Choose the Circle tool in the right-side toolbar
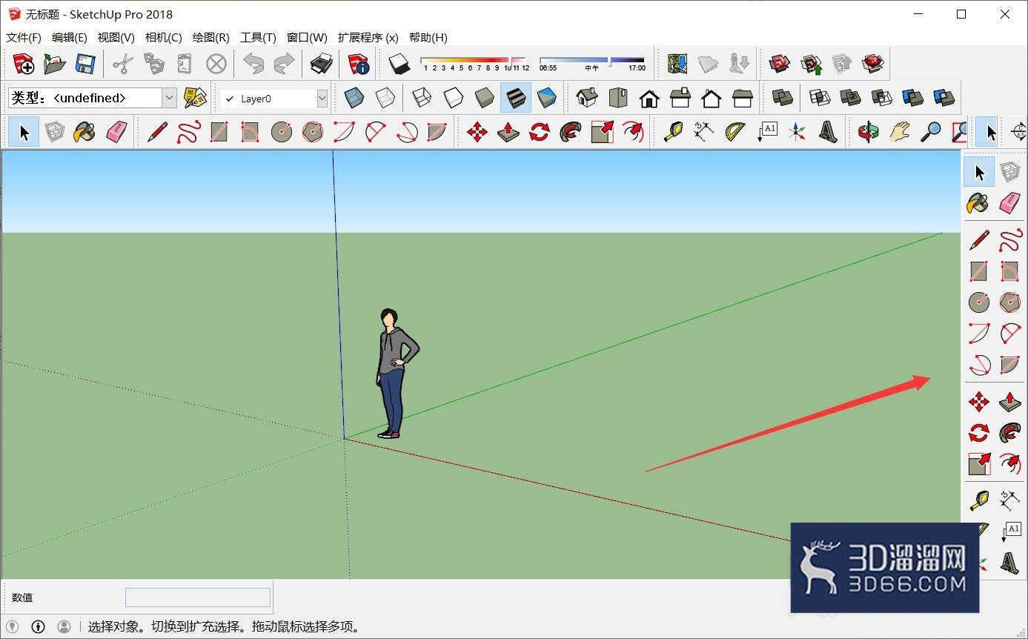 (x=978, y=302)
